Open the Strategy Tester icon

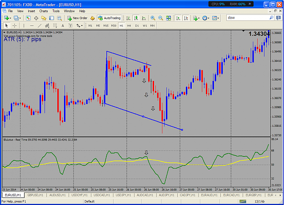point(60,18)
